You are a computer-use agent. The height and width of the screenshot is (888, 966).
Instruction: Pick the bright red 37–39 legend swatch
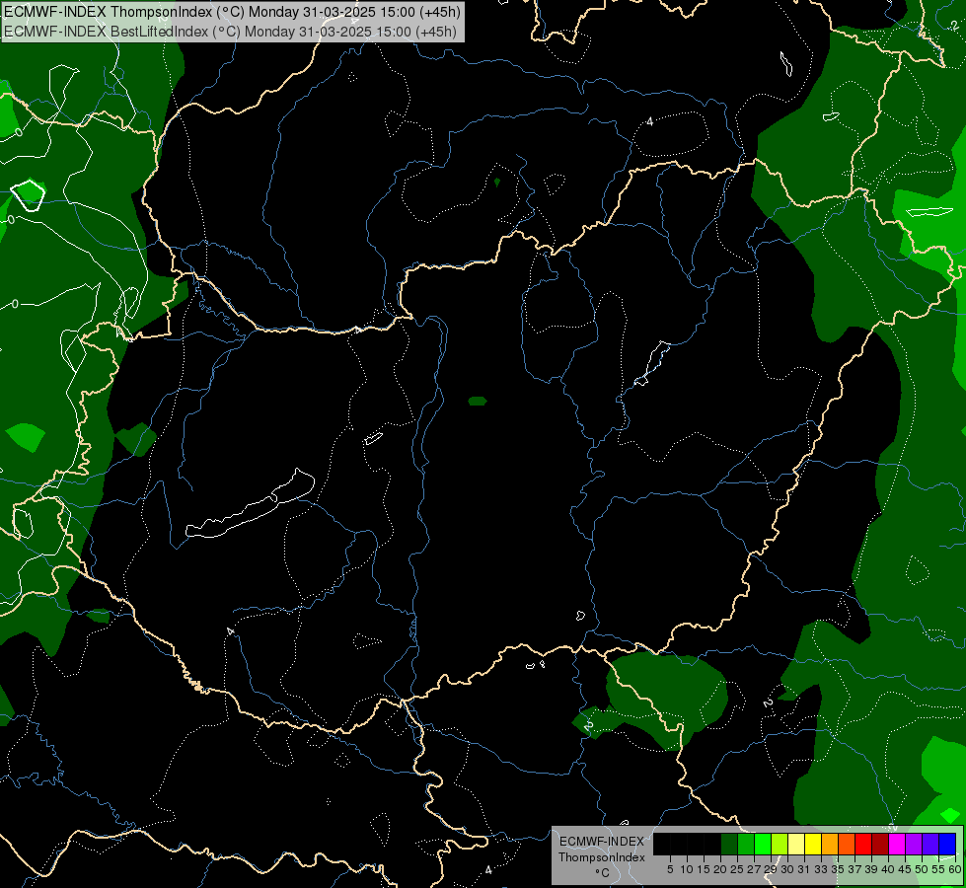[x=863, y=844]
